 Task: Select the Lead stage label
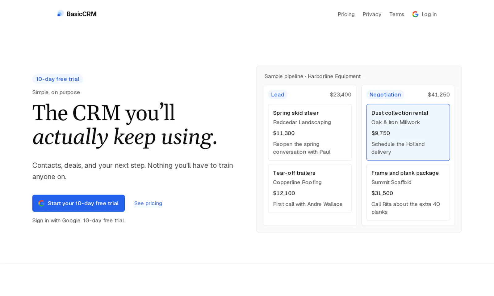(x=278, y=95)
